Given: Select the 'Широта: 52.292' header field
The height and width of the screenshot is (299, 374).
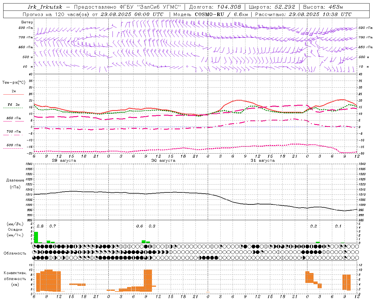Looking at the screenshot, I should [272, 7].
